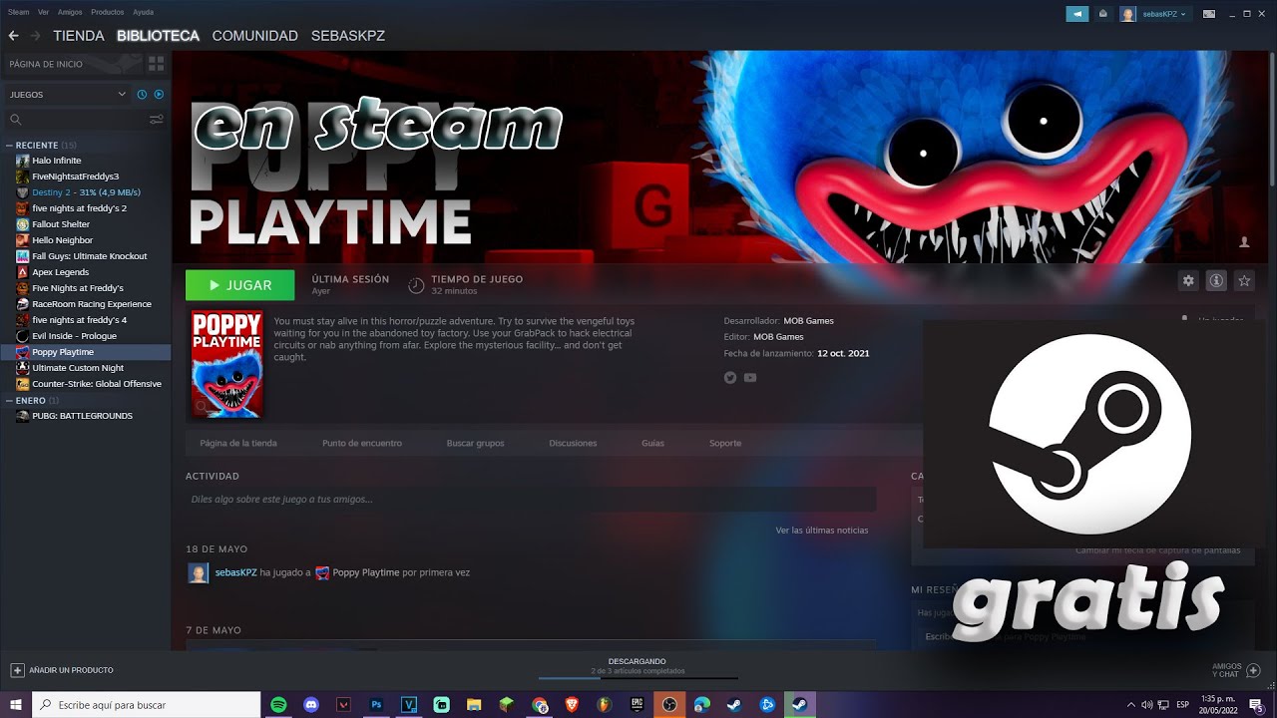
Task: Open Epic Games Launcher from taskbar
Action: coord(637,705)
